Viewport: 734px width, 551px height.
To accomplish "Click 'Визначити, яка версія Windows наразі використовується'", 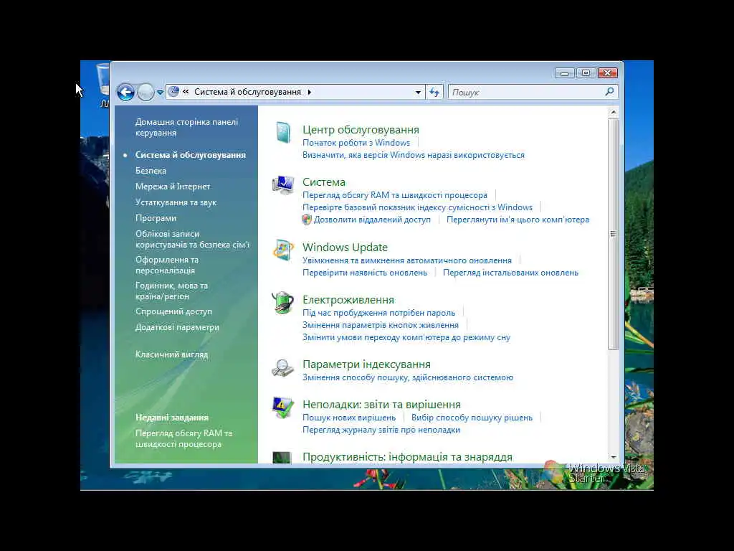I will (414, 155).
